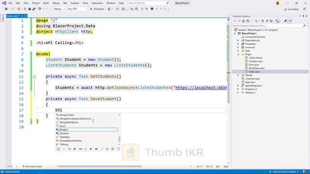The image size is (310, 174).
Task: Click the Undo toolbar icon
Action: coord(40,9)
